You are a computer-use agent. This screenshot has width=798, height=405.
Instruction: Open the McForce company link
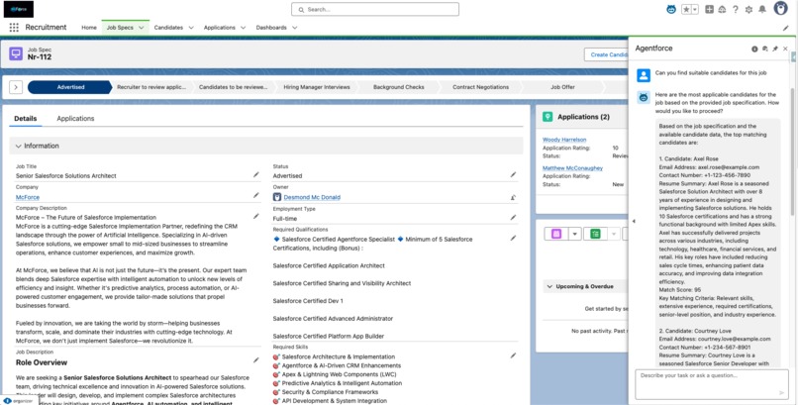[x=28, y=197]
